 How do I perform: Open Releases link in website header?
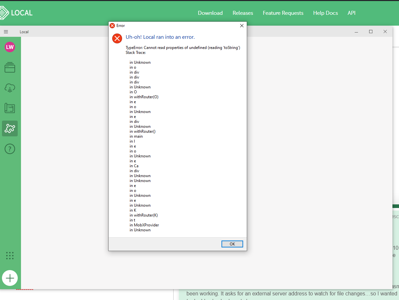click(x=243, y=13)
